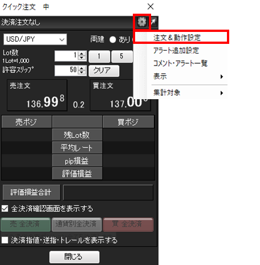Increase Lot数 with up stepper arrow

82,54
